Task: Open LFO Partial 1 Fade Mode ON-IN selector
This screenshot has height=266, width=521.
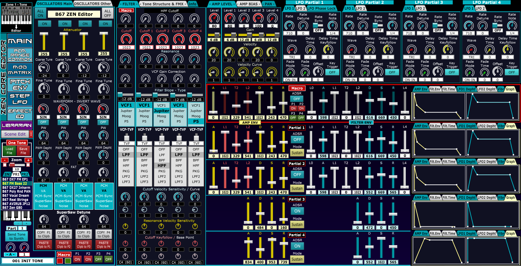Action: tap(290, 80)
